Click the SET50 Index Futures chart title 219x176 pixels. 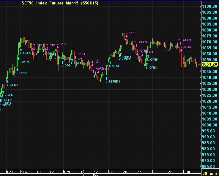60,3
